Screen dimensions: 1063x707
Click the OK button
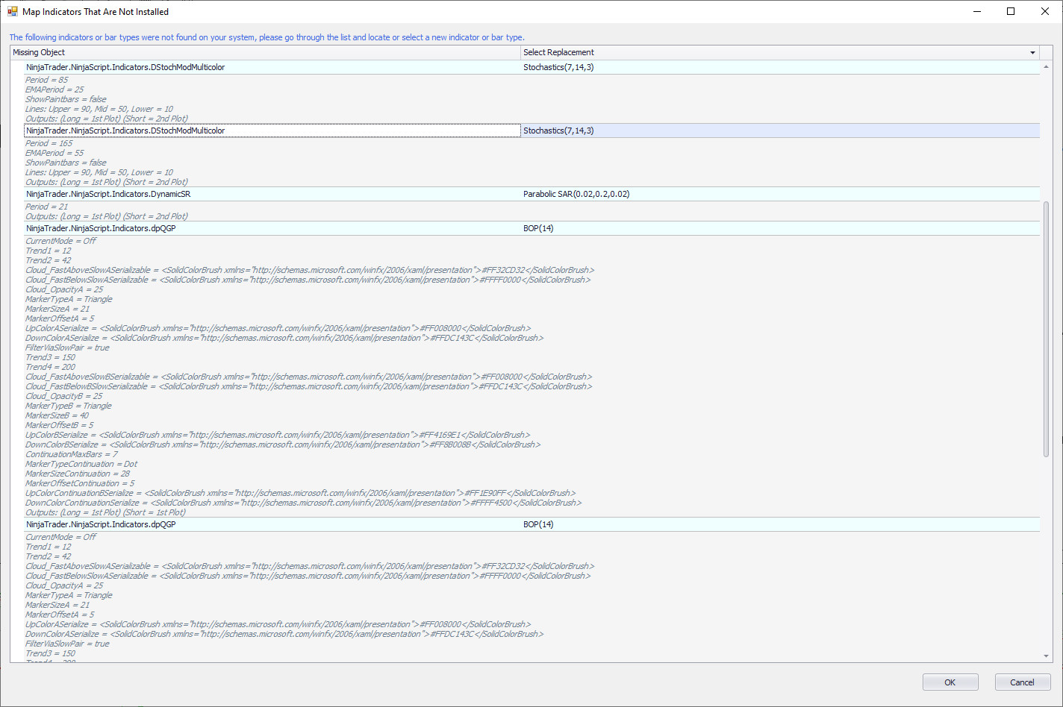950,682
